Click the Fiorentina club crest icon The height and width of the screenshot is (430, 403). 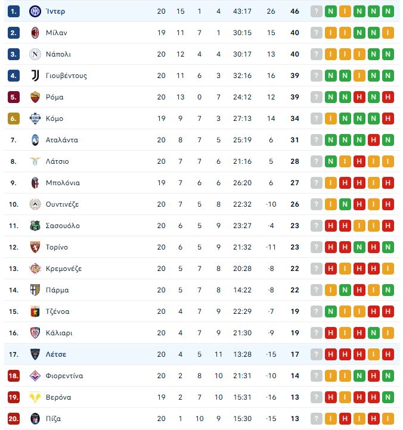[34, 376]
